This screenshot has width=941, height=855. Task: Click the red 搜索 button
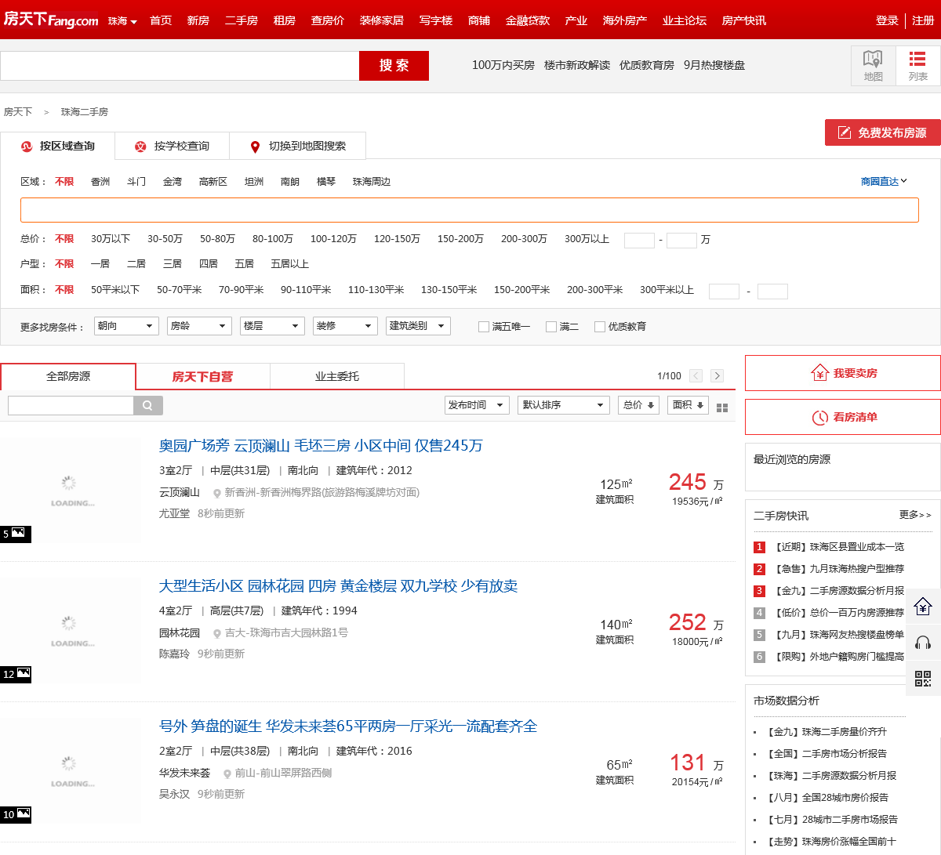tap(394, 66)
